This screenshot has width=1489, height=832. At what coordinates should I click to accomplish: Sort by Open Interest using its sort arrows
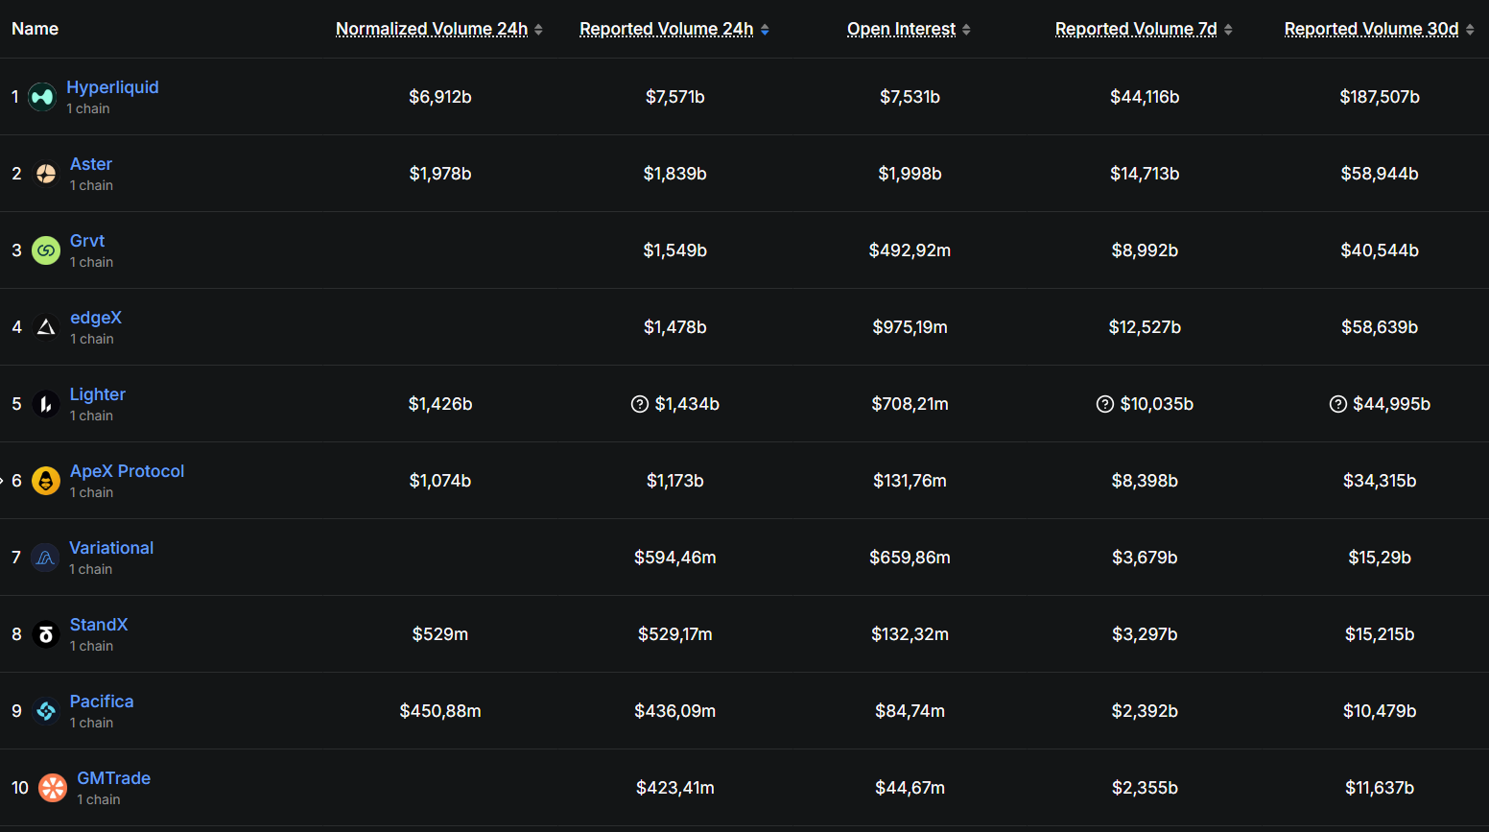pyautogui.click(x=966, y=30)
